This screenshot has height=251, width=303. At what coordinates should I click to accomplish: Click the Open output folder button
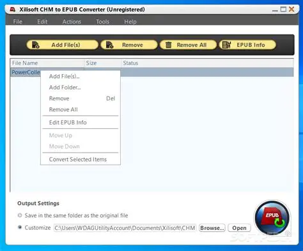click(239, 228)
